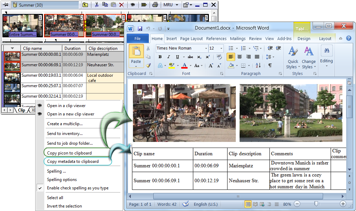
Task: Switch to the Insert ribbon tab
Action: pos(172,39)
